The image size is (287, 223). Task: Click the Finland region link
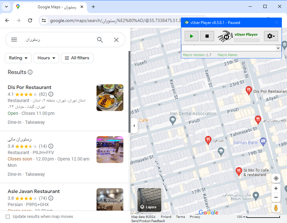(x=166, y=217)
